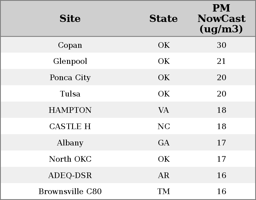Select the HAMPTON site entry
This screenshot has height=200, width=256.
70,110
